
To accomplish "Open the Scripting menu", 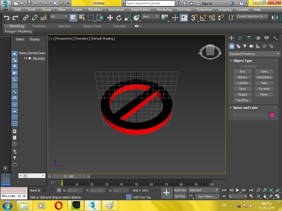I will click(225, 10).
